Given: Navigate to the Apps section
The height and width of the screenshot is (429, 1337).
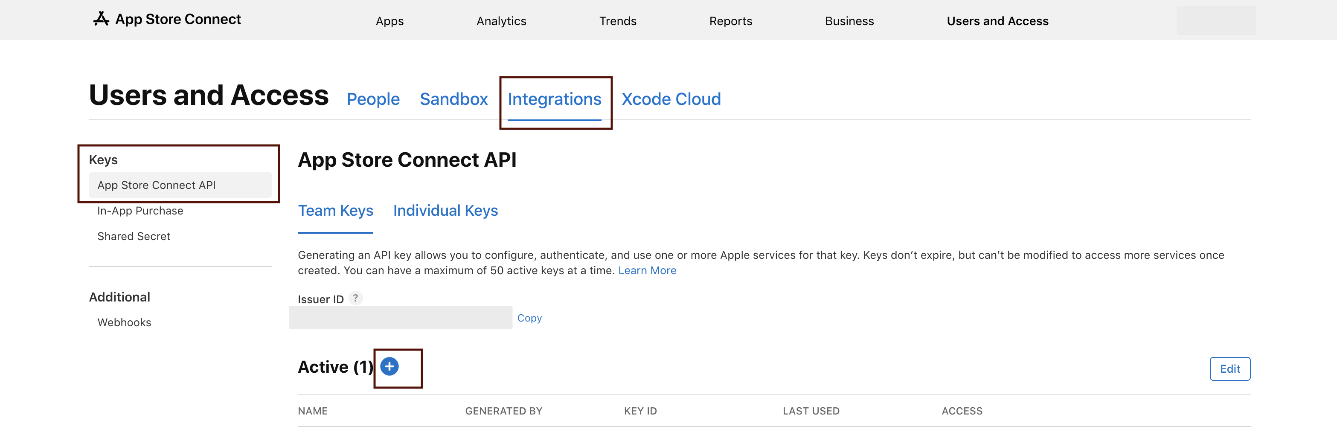Looking at the screenshot, I should tap(389, 21).
